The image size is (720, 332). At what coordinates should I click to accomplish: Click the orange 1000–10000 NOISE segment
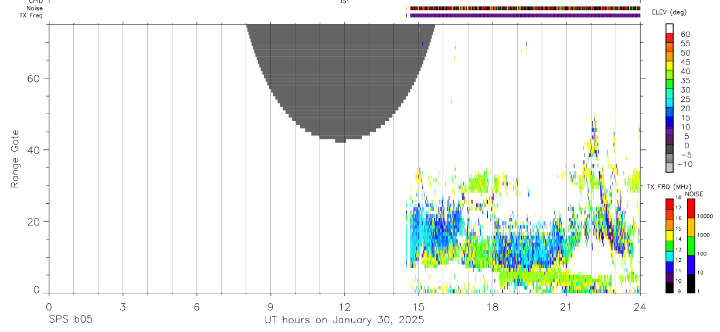coord(691,227)
